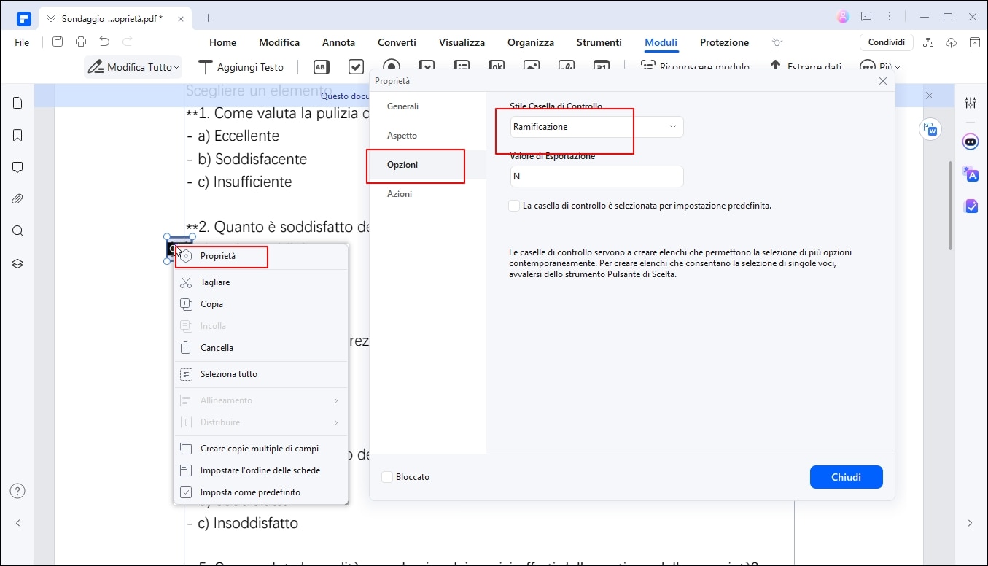Click the vertical document scrollbar
The height and width of the screenshot is (566, 988).
950,204
